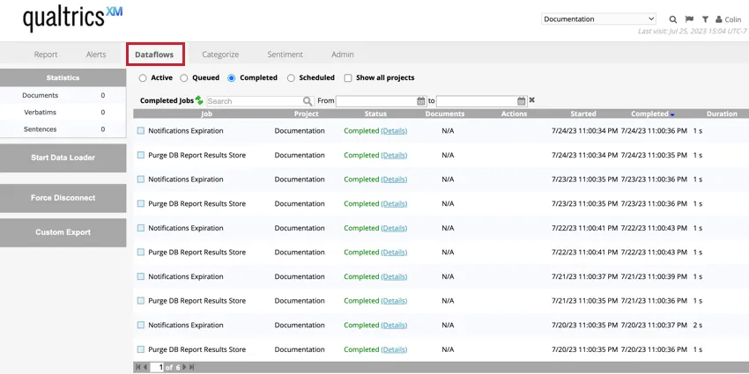Enable the Show all projects checkbox
Screen dimensions: 749x374
tap(348, 78)
